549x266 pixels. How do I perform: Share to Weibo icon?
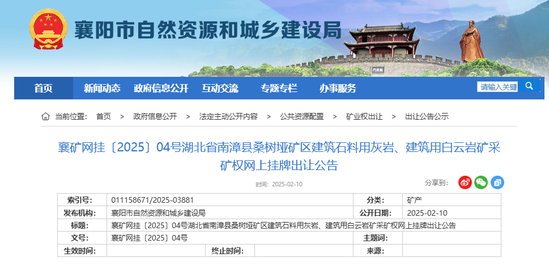click(x=465, y=182)
